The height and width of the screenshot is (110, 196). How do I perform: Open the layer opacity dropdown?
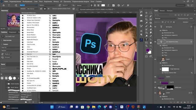(x=194, y=18)
